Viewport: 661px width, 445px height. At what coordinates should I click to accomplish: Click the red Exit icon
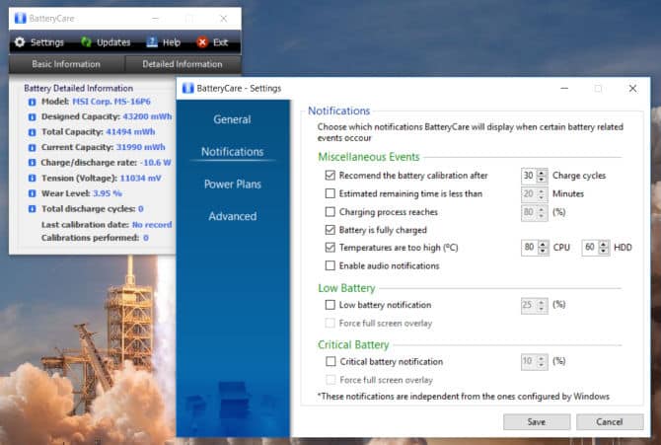click(x=202, y=42)
